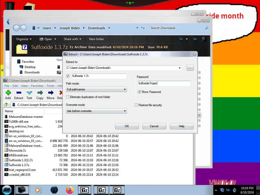Click the security shield tray icon
260x195 pixels.
[222, 190]
